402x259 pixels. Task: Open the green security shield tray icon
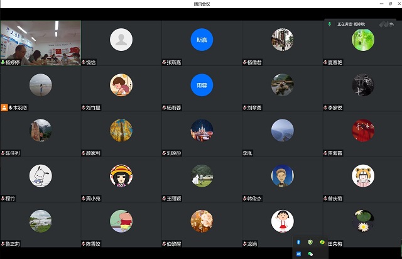pos(310,242)
